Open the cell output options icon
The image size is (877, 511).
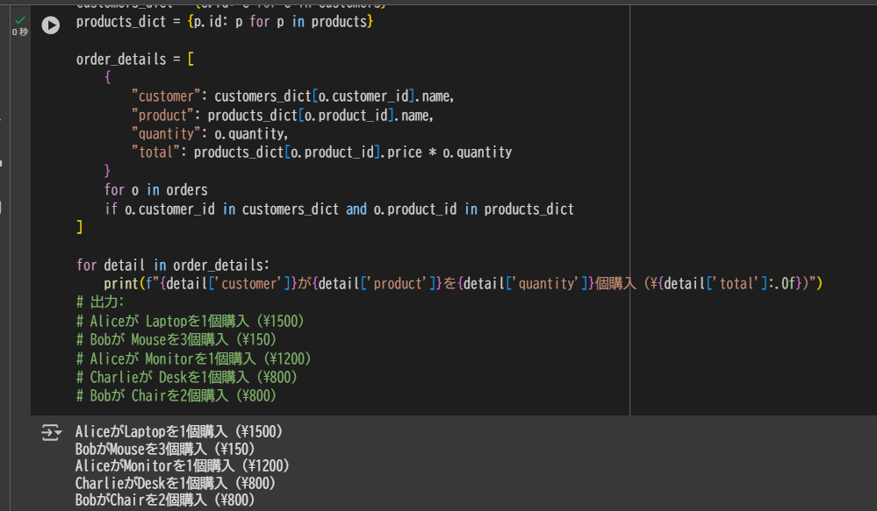51,432
